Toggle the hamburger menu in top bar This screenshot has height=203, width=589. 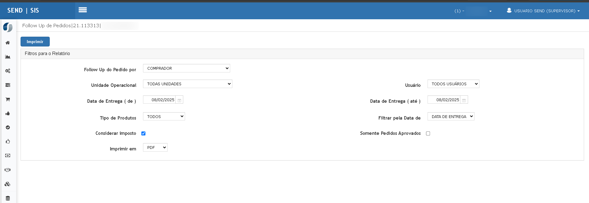(83, 10)
